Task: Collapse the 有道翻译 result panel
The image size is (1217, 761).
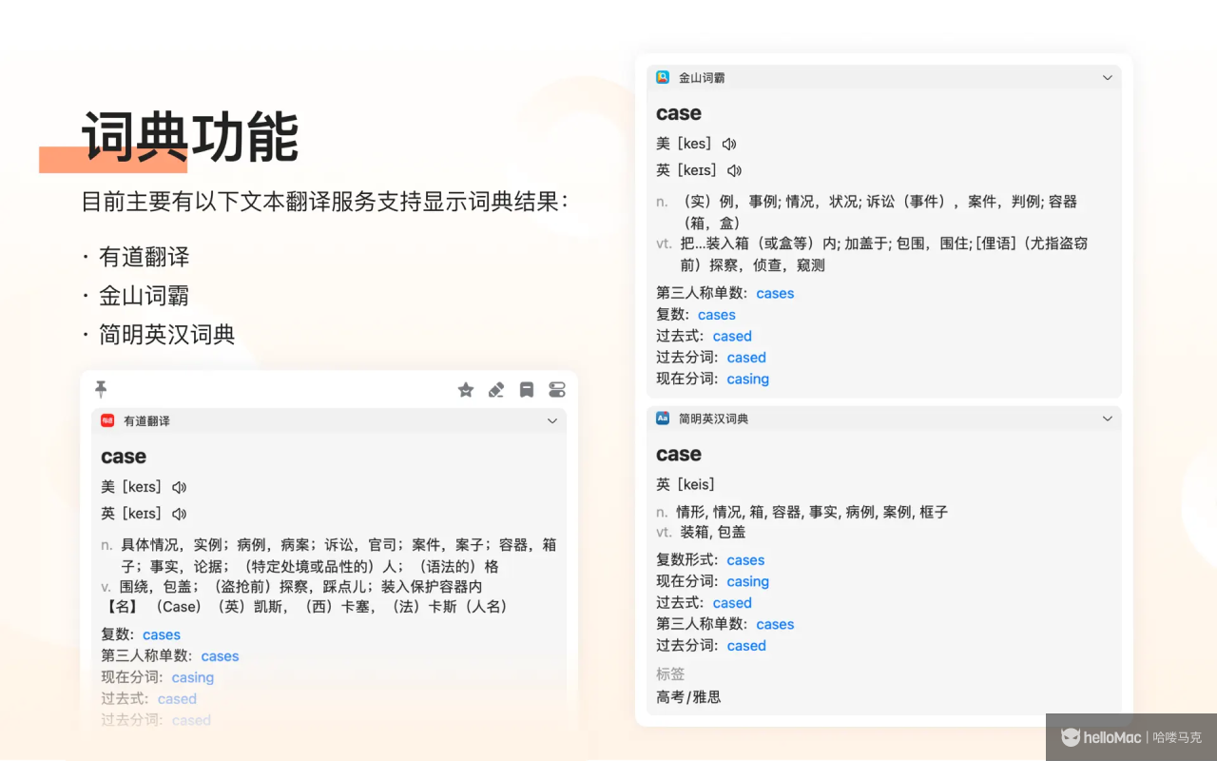Action: (552, 420)
